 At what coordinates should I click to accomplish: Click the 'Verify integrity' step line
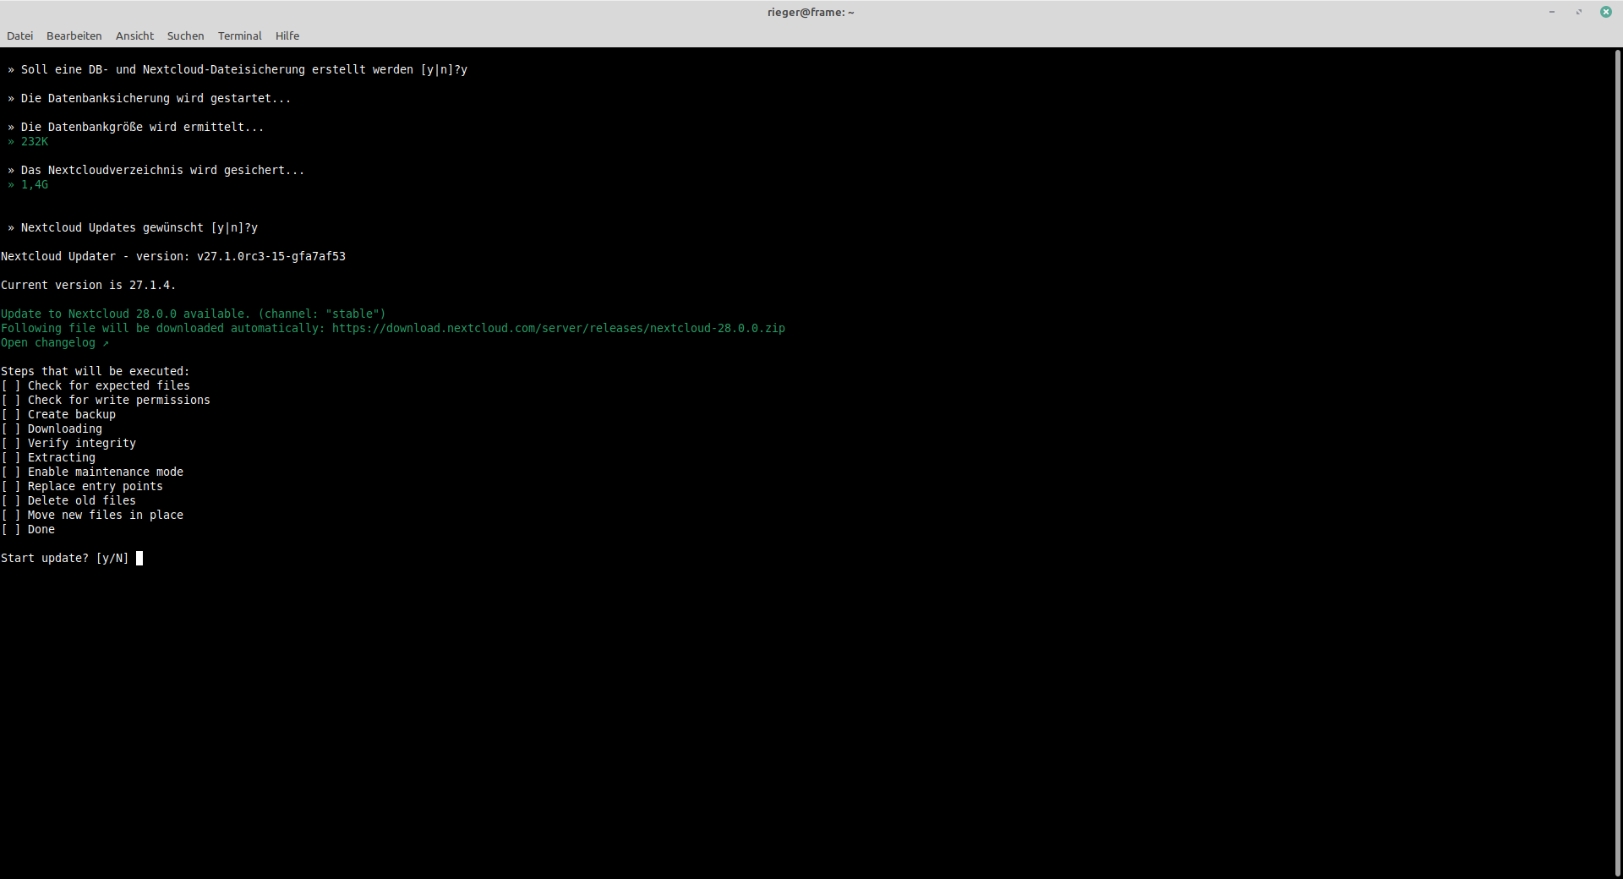[x=68, y=443]
